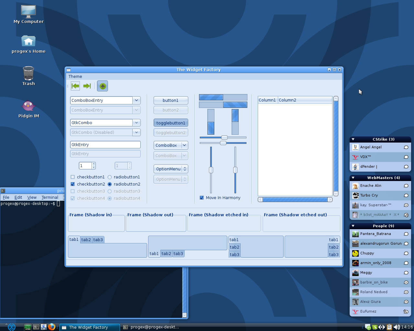Open the clipboard manager tray icon

click(389, 327)
